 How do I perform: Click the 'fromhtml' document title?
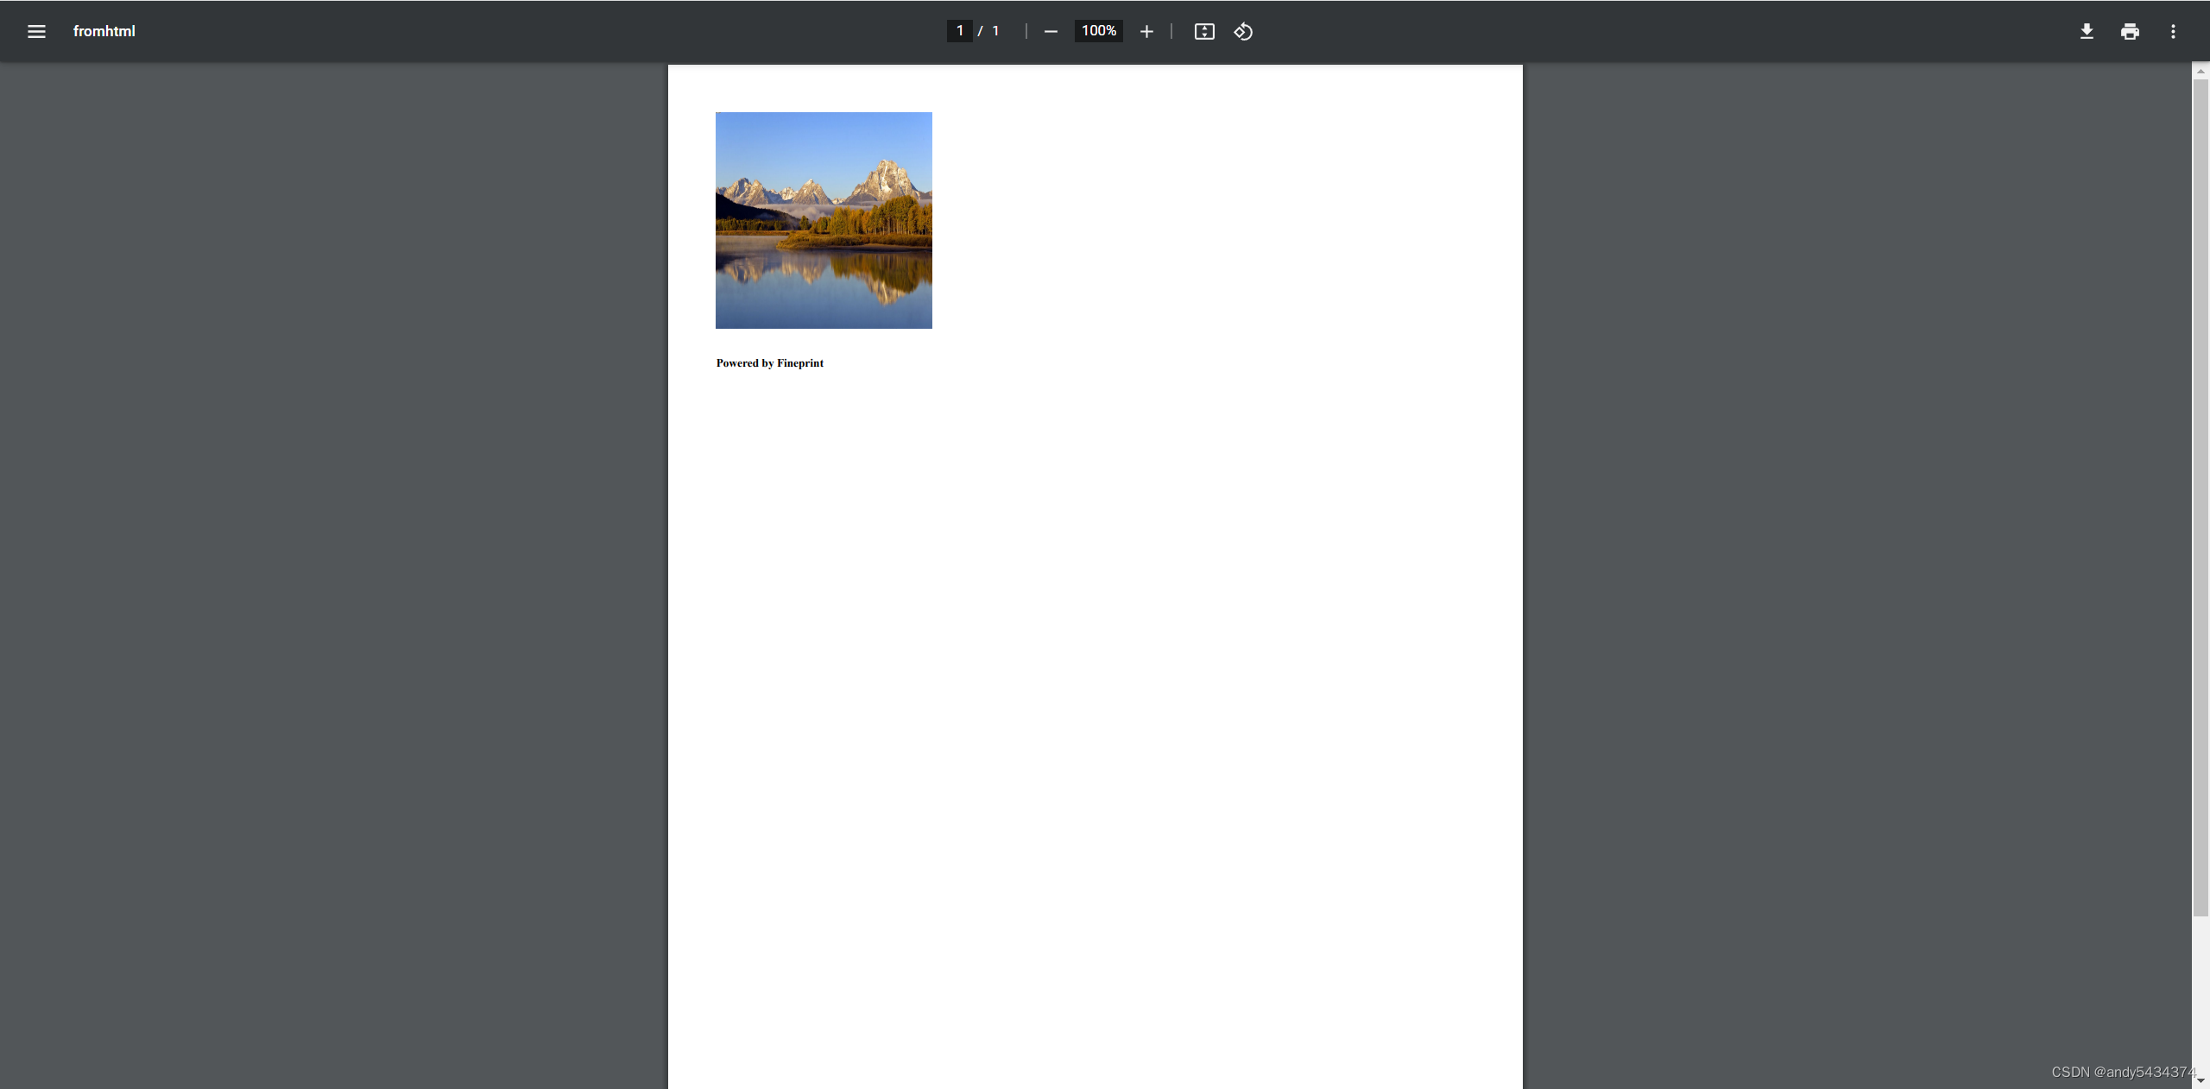coord(104,31)
